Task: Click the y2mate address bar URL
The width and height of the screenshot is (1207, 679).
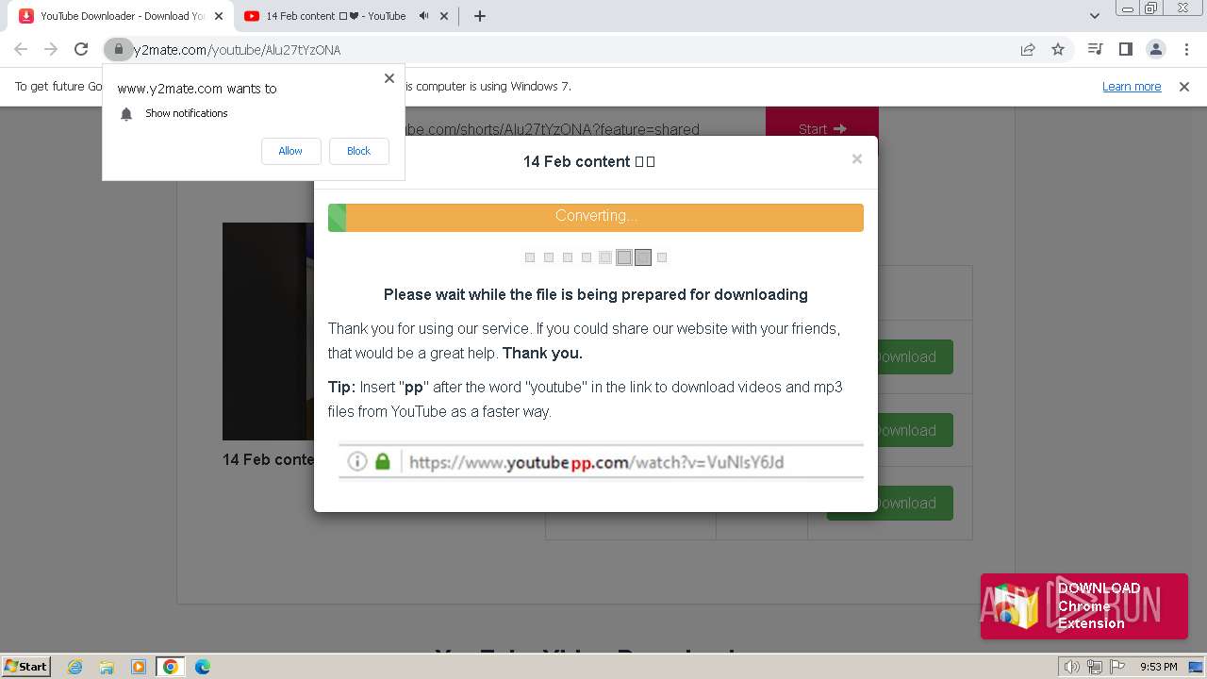Action: pos(236,50)
